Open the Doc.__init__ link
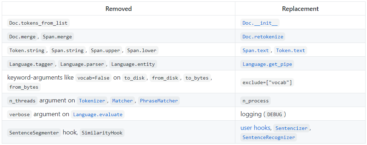The image size is (367, 145). [260, 23]
